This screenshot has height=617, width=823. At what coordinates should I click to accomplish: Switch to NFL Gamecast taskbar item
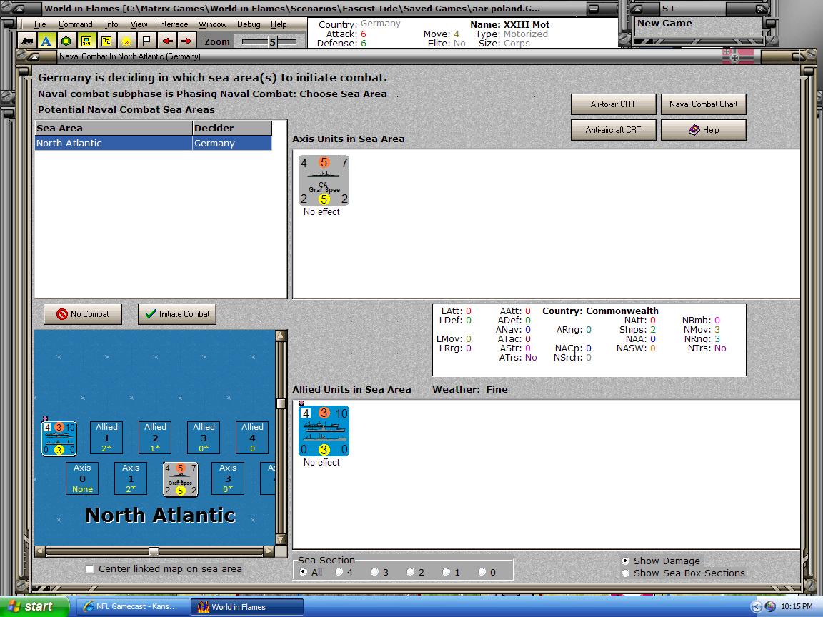point(131,606)
